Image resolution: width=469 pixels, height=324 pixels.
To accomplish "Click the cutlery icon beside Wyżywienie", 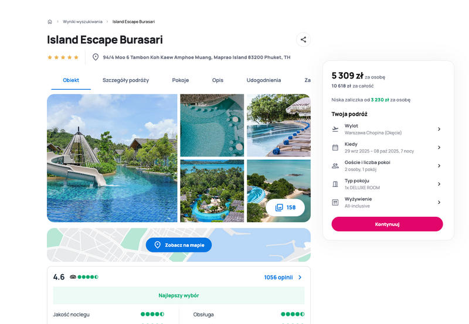I will tap(335, 203).
